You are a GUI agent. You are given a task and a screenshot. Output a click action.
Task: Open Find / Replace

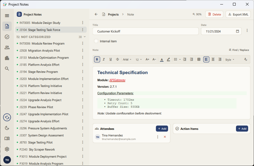tap(239, 50)
